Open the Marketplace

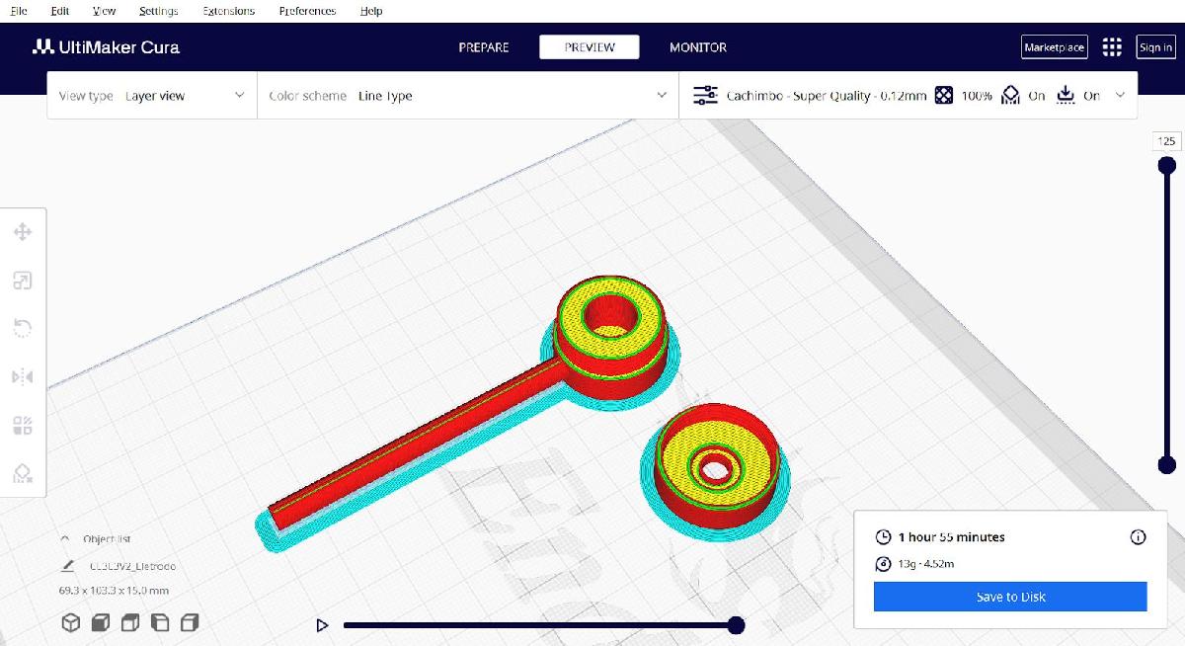tap(1054, 47)
